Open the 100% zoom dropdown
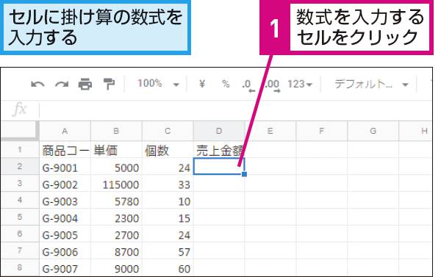This screenshot has width=441, height=277. pos(158,84)
